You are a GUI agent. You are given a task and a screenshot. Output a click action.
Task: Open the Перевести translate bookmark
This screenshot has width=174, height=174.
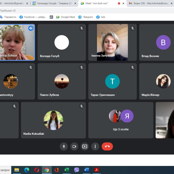[x=8, y=17]
